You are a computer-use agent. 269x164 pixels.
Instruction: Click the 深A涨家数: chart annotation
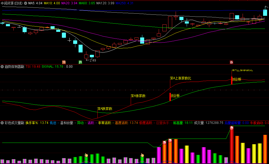[x=138, y=96]
